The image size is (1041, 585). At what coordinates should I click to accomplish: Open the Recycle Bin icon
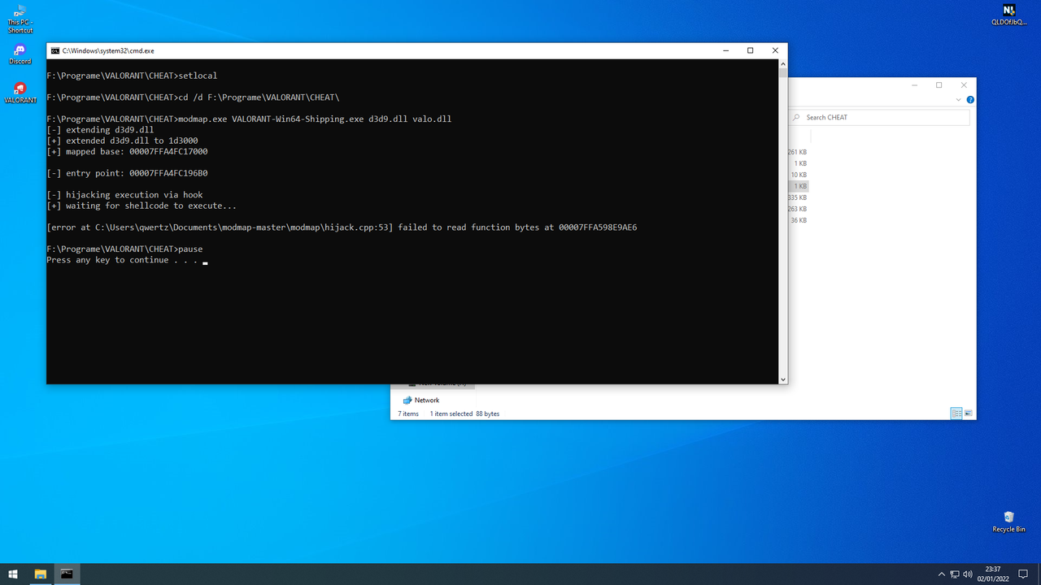(1008, 522)
